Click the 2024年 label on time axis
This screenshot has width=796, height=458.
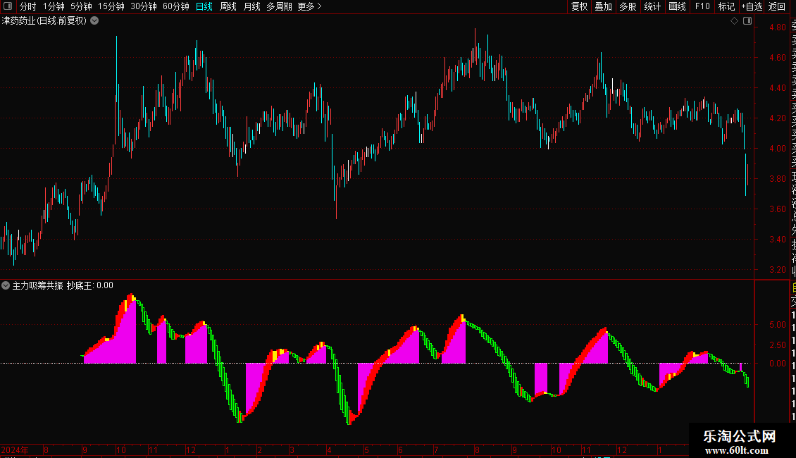[15, 450]
